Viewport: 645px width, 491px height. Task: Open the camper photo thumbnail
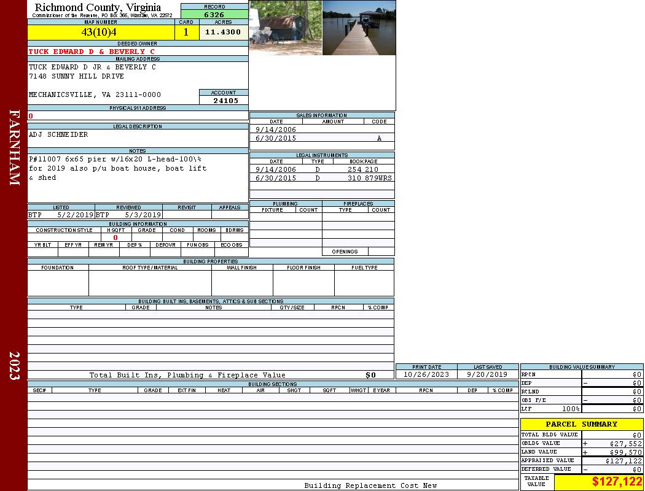pos(286,28)
